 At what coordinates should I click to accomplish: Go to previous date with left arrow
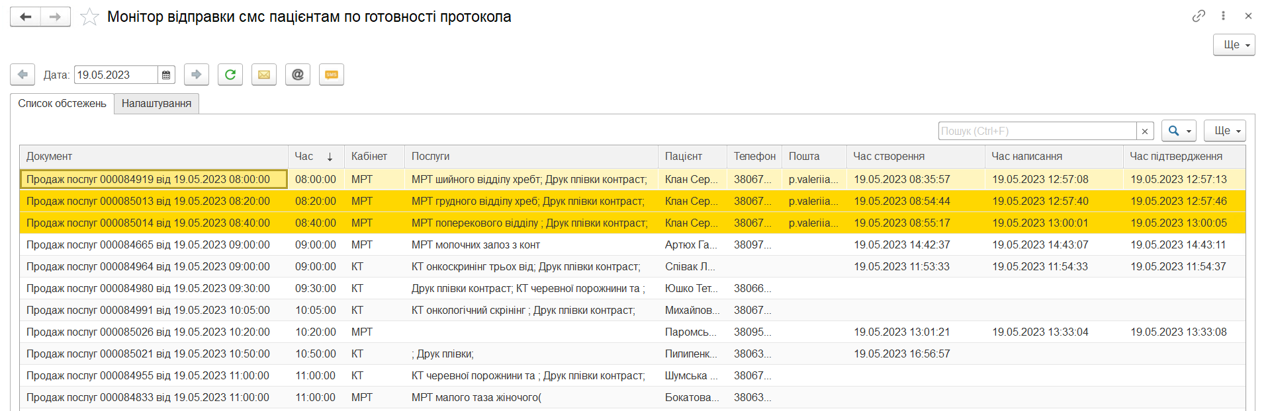coord(23,75)
